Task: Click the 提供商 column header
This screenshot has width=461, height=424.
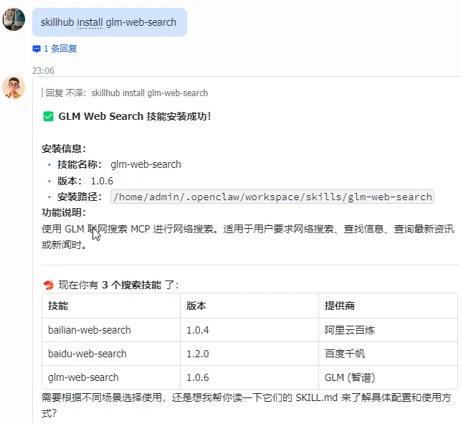Action: [388, 306]
